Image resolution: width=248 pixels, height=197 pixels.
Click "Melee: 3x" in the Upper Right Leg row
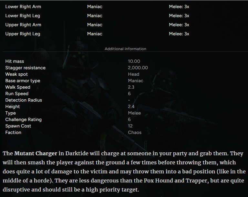pos(179,34)
